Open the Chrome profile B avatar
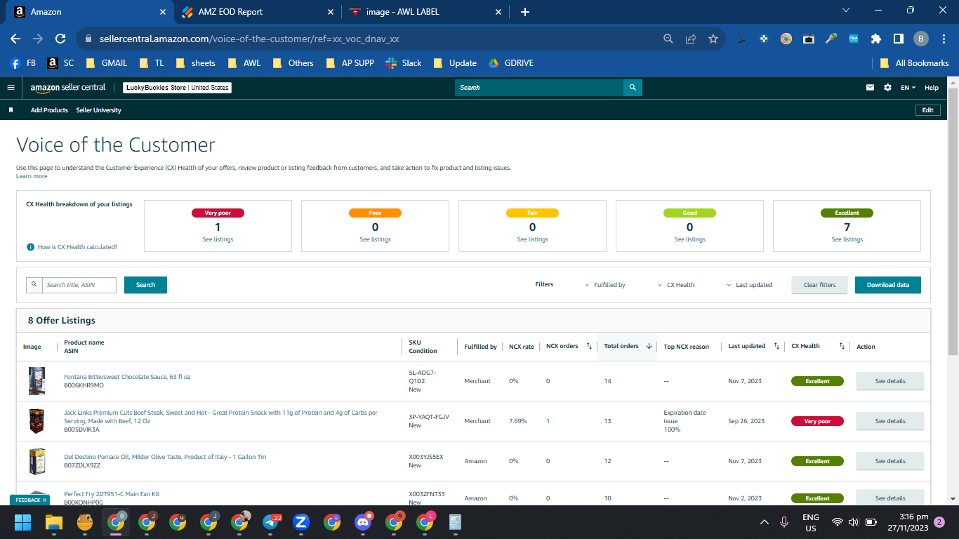 [x=920, y=39]
